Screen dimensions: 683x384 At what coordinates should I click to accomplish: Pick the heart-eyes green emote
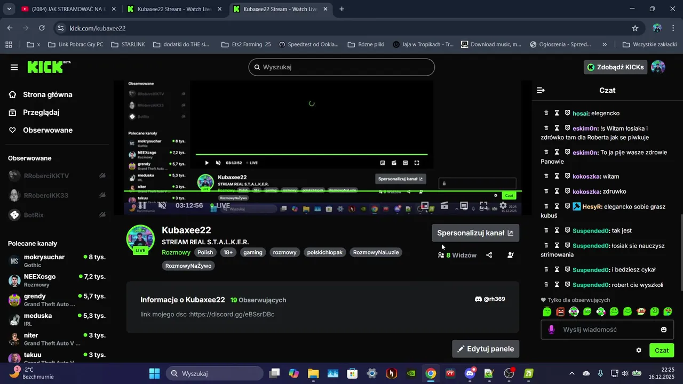point(668,311)
